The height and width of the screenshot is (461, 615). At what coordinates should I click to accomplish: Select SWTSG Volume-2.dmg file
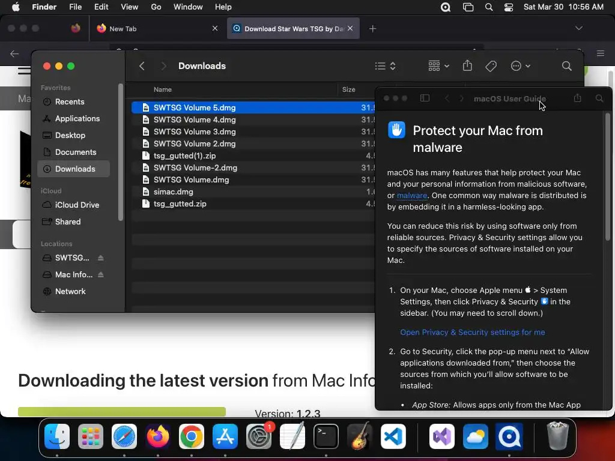(x=253, y=168)
